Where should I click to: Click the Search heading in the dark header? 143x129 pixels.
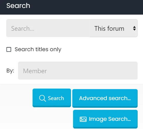coord(18,6)
